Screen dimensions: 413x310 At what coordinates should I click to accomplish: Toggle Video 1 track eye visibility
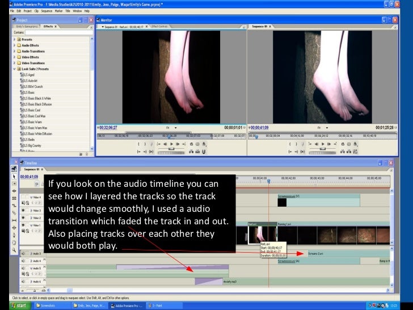coord(23,225)
